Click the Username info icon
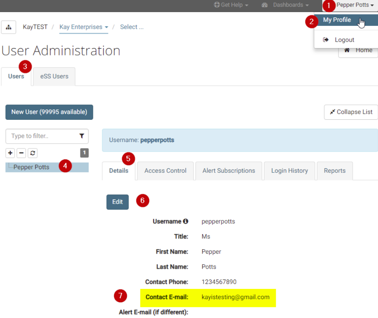 (x=186, y=221)
